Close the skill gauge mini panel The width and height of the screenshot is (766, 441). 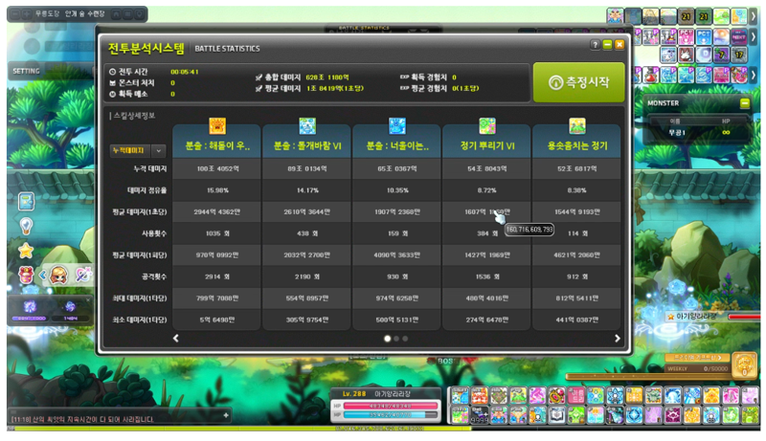[x=88, y=299]
